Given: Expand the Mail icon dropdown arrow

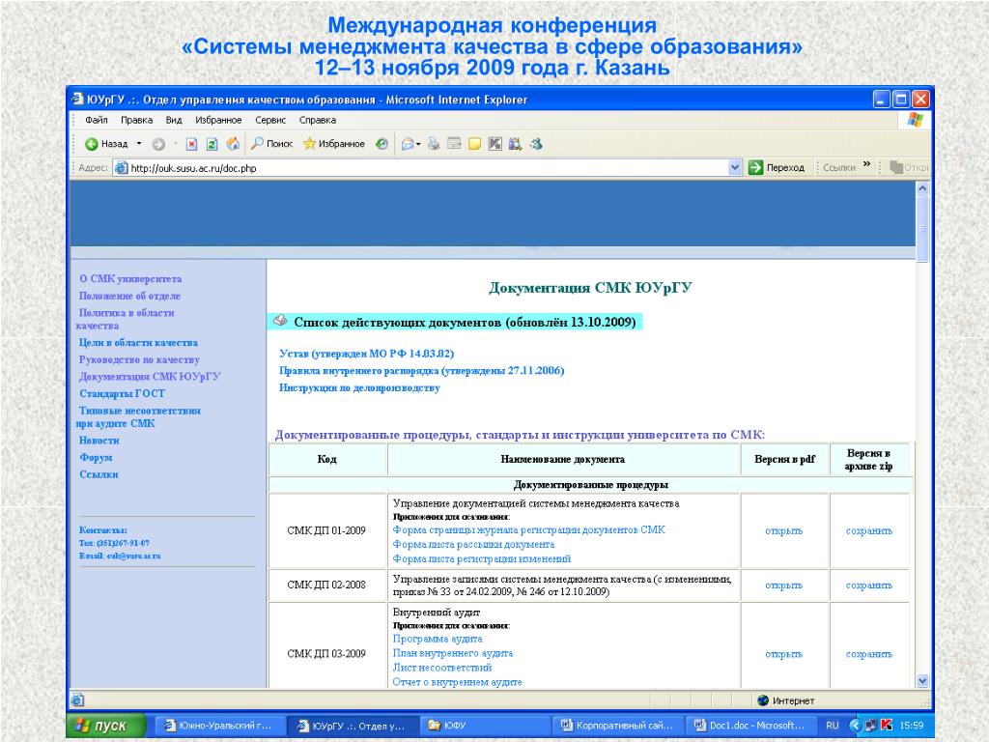Looking at the screenshot, I should (x=418, y=145).
